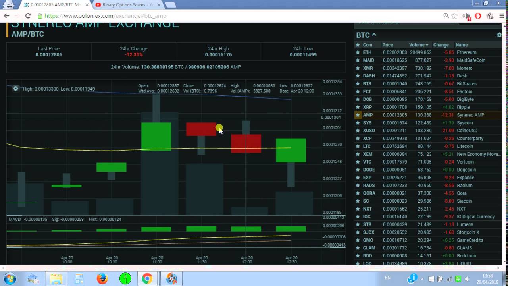Screen dimensions: 508x286
Task: Click the film reel recorder app on the taskbar
Action: pyautogui.click(x=171, y=279)
